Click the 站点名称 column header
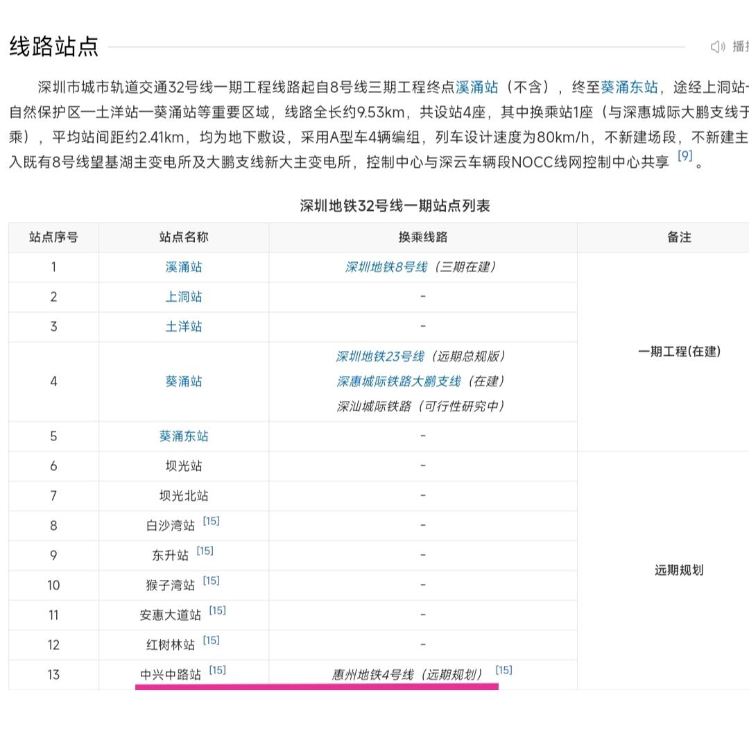The width and height of the screenshot is (749, 738). [184, 237]
